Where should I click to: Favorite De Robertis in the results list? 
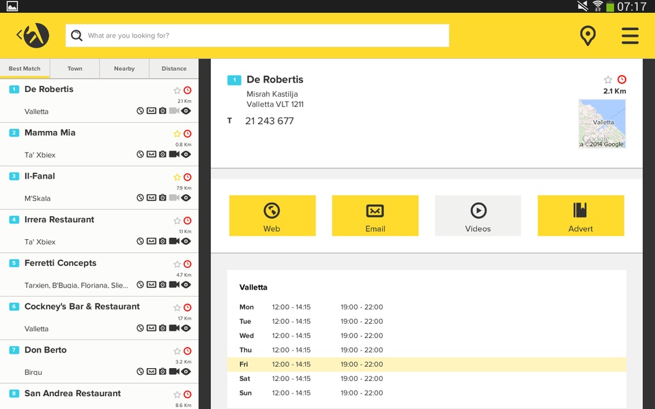pyautogui.click(x=177, y=90)
